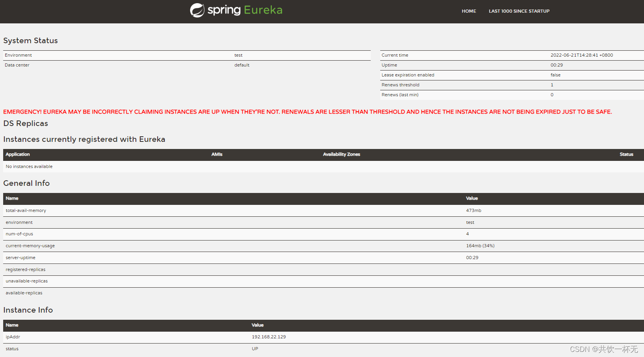Click the Name header in General Info
Viewport: 644px width, 357px height.
point(12,199)
